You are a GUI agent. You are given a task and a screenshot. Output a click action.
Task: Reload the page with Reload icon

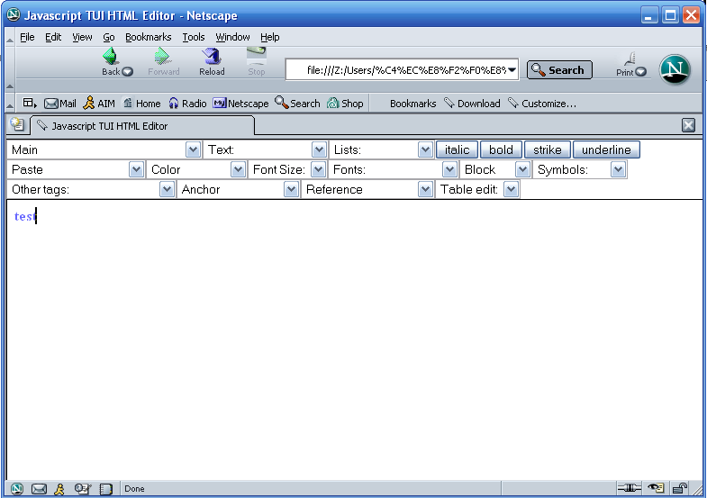tap(211, 57)
